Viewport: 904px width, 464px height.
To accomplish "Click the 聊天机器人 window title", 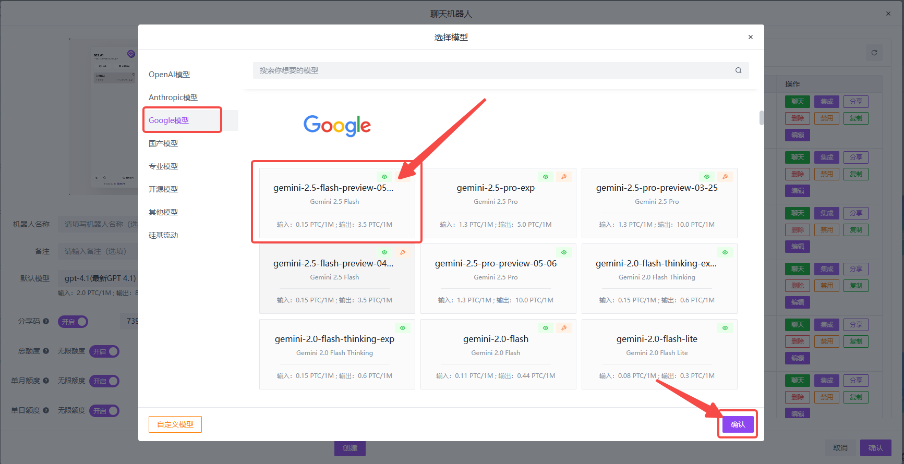I will point(451,14).
